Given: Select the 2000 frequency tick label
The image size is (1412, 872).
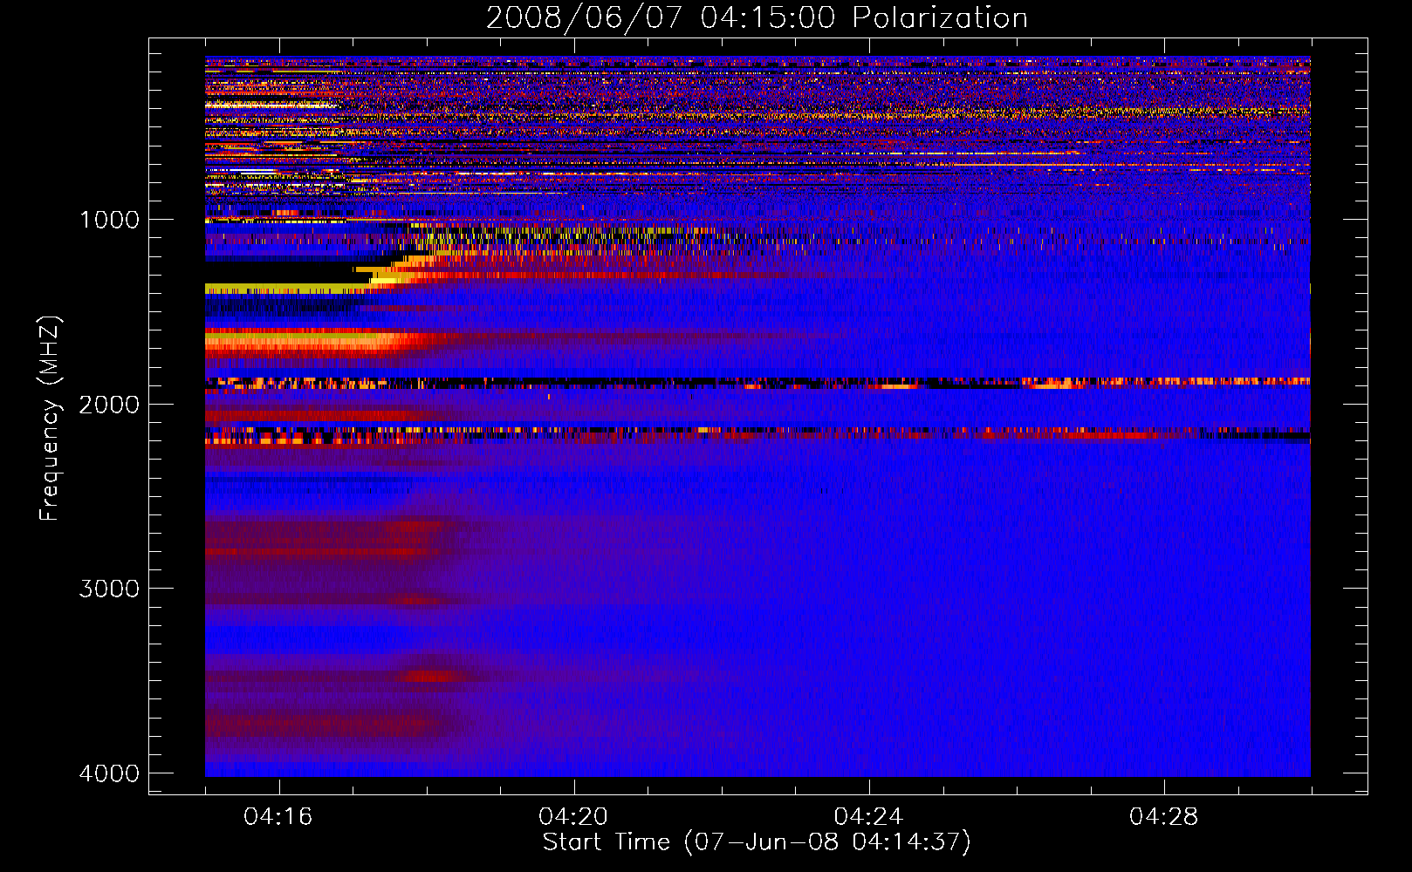Looking at the screenshot, I should [x=109, y=405].
